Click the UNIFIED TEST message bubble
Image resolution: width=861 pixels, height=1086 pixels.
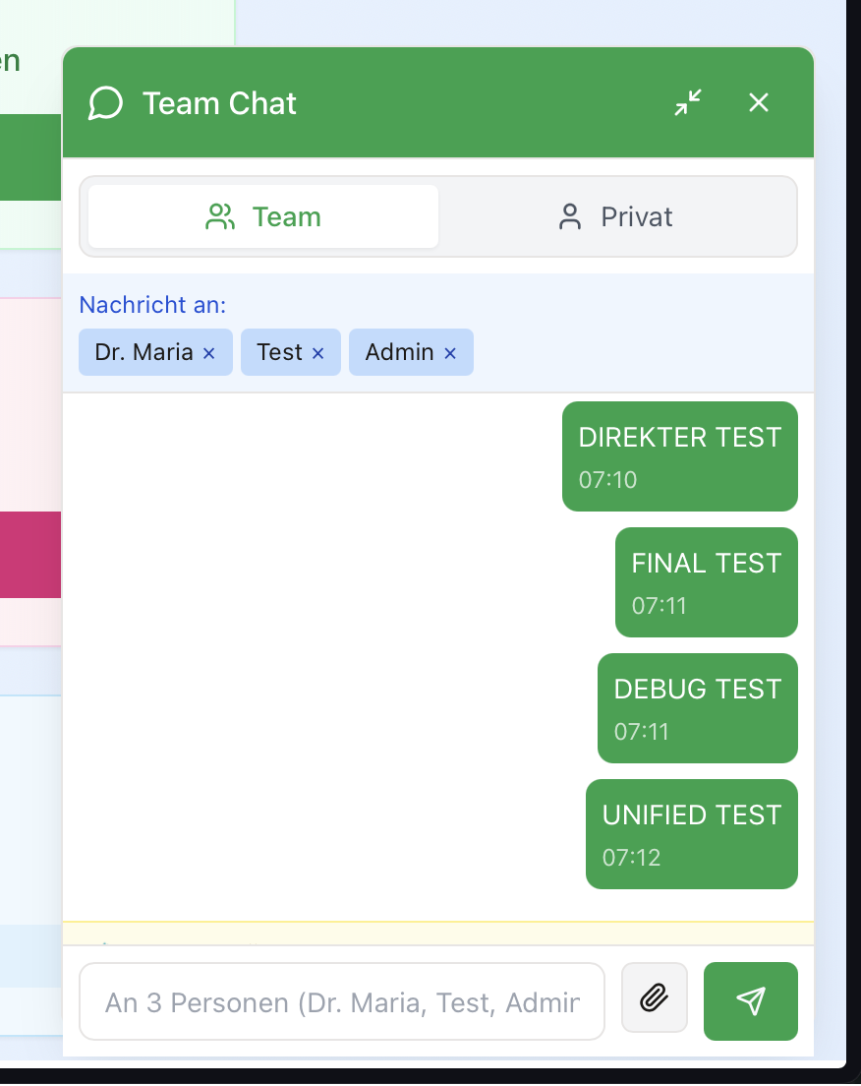(691, 833)
